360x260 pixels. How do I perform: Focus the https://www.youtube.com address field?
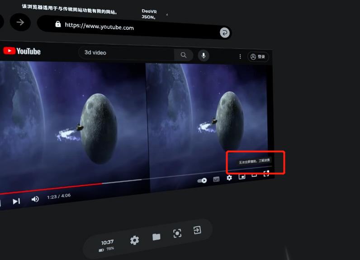(134, 27)
